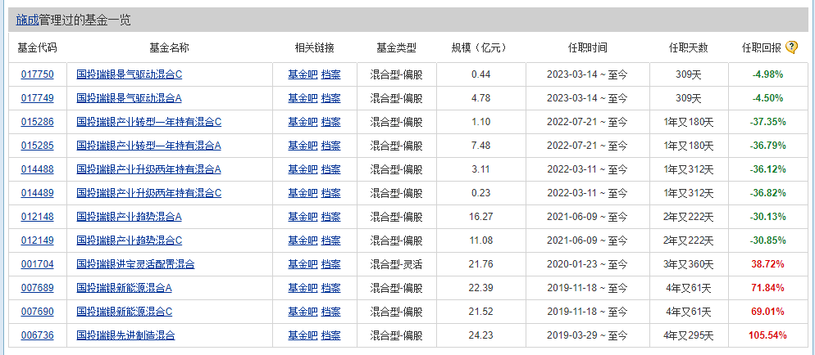Select the 3年又360天 tenure days cell
Screen dimensions: 815x355
click(x=689, y=264)
